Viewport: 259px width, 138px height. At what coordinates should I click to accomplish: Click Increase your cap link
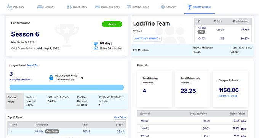[228, 96]
